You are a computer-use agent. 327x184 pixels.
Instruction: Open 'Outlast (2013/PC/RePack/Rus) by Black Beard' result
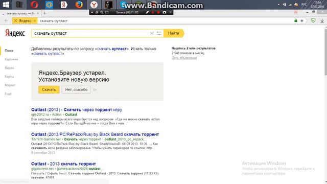click(95, 134)
